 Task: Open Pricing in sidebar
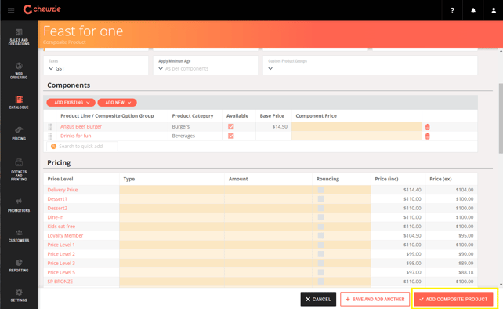coord(19,133)
